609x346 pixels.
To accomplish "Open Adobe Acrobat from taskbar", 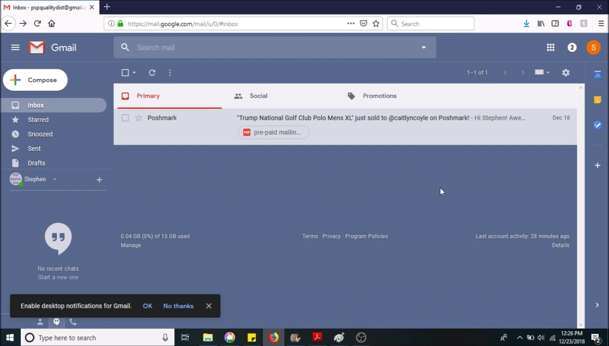I will pyautogui.click(x=317, y=337).
